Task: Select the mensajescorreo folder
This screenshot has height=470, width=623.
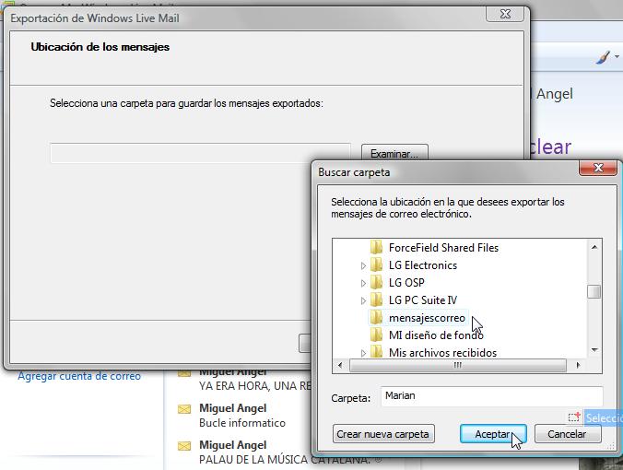Action: click(x=427, y=318)
